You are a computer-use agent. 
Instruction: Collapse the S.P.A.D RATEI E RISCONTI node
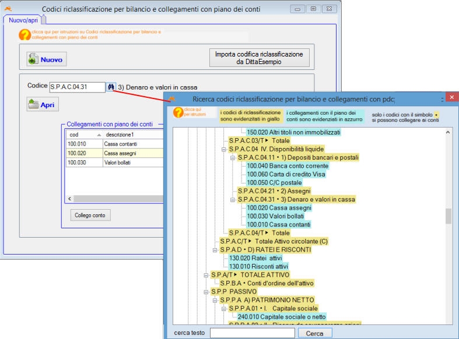[215, 250]
